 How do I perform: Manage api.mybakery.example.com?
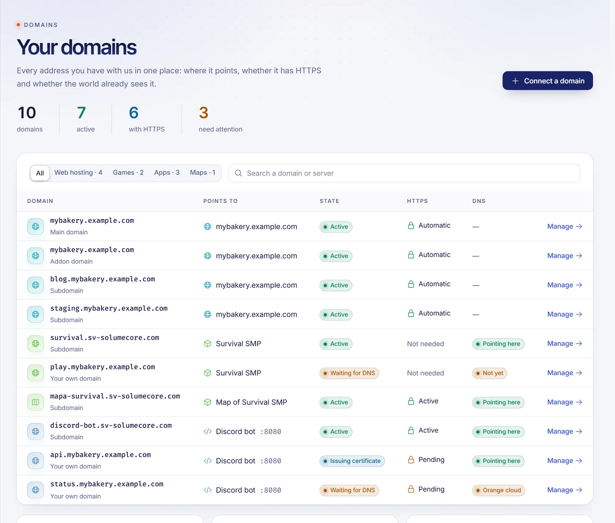point(565,460)
